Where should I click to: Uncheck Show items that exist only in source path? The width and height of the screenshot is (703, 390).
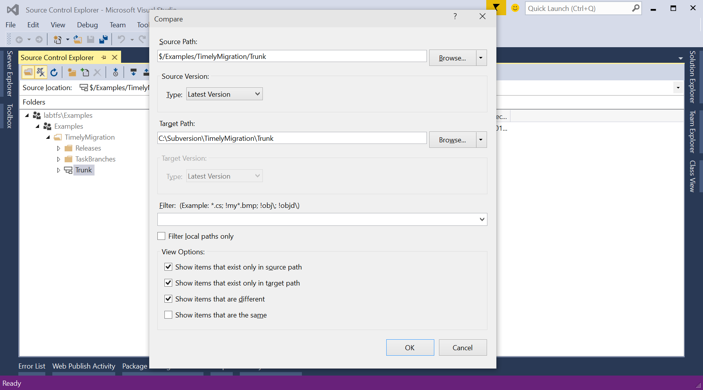[x=168, y=267]
